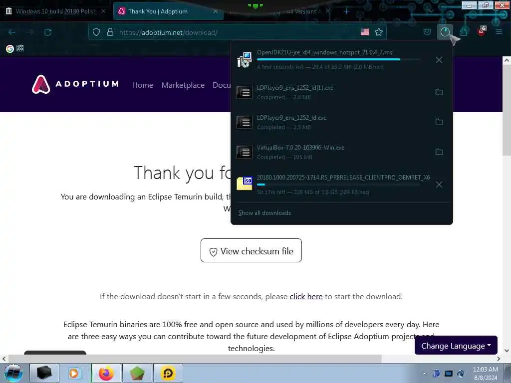Screen dimensions: 511x383
Task: Switch to Windows 10 build 20180 tab
Action: pos(56,11)
